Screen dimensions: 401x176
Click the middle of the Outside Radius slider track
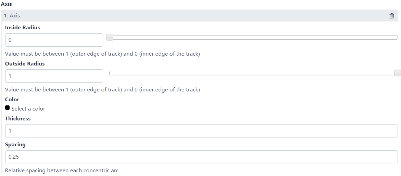point(253,73)
